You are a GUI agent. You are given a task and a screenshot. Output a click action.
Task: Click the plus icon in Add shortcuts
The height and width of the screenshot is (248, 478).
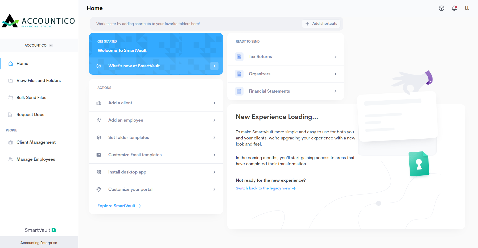(x=307, y=24)
